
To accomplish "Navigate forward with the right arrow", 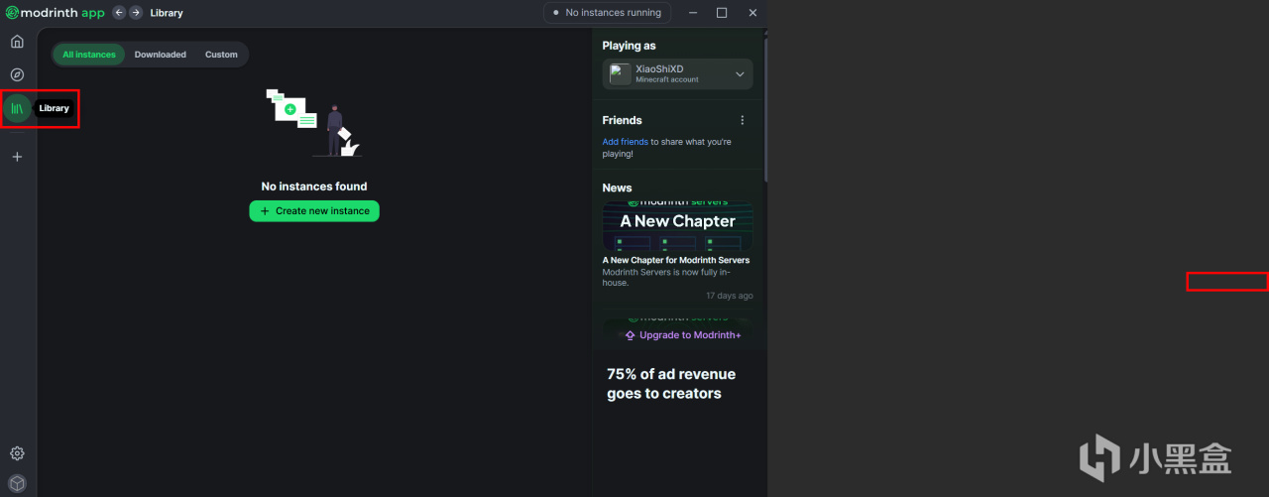I will (136, 13).
